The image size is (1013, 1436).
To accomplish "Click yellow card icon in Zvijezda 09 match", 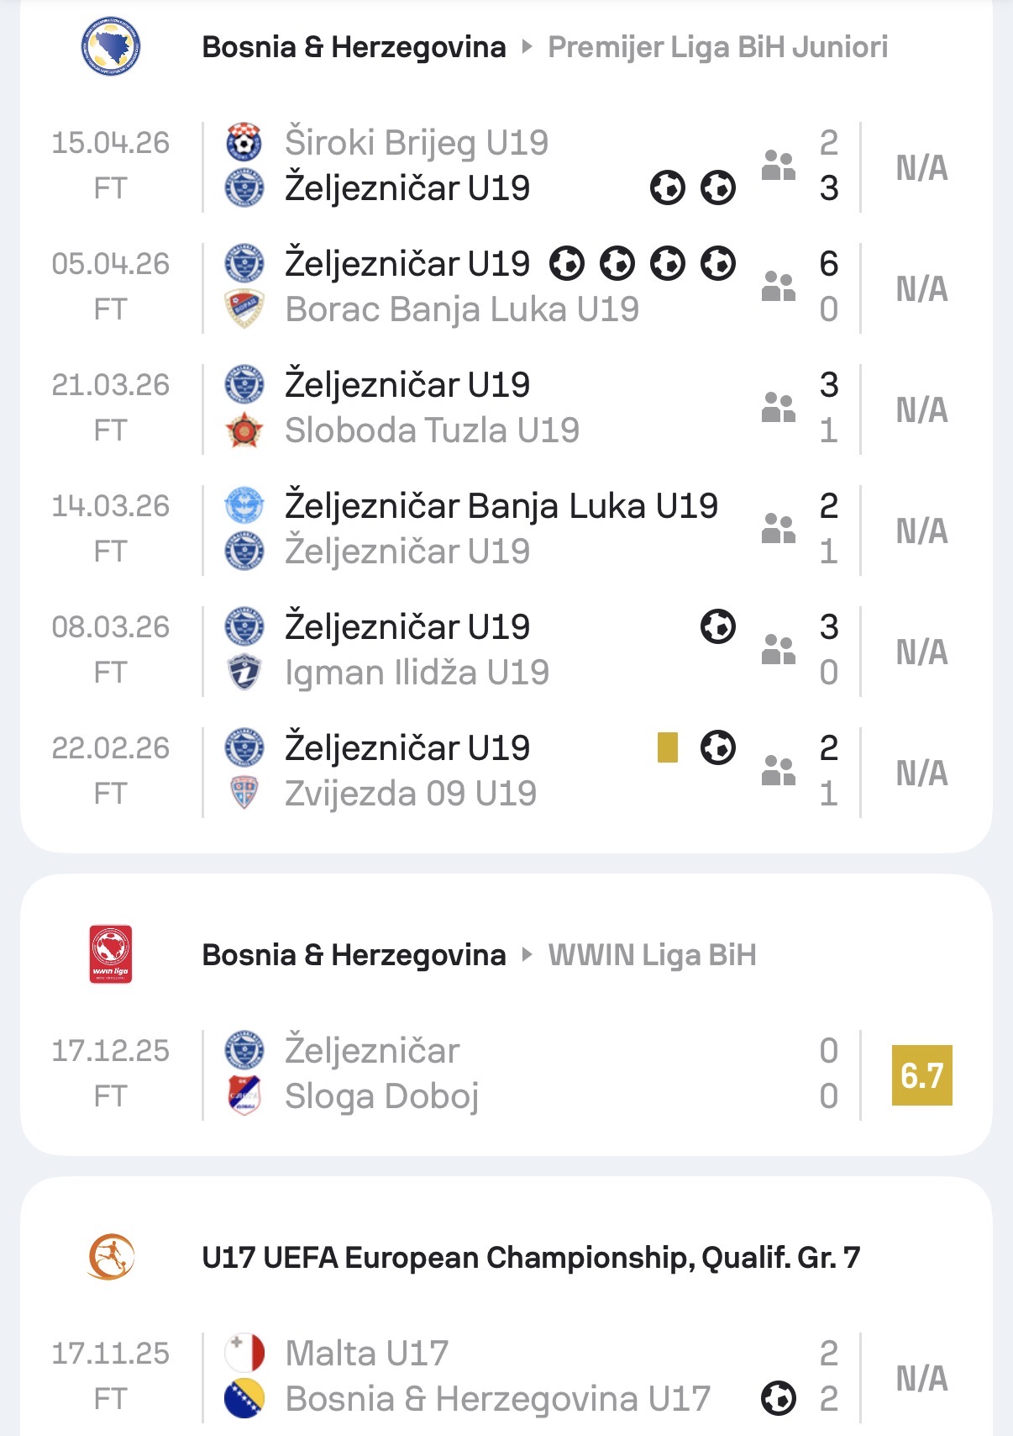I will [x=668, y=747].
